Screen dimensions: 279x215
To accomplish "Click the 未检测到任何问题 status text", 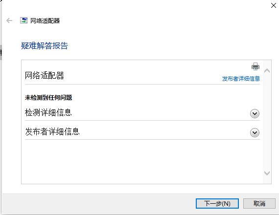I will 48,98.
